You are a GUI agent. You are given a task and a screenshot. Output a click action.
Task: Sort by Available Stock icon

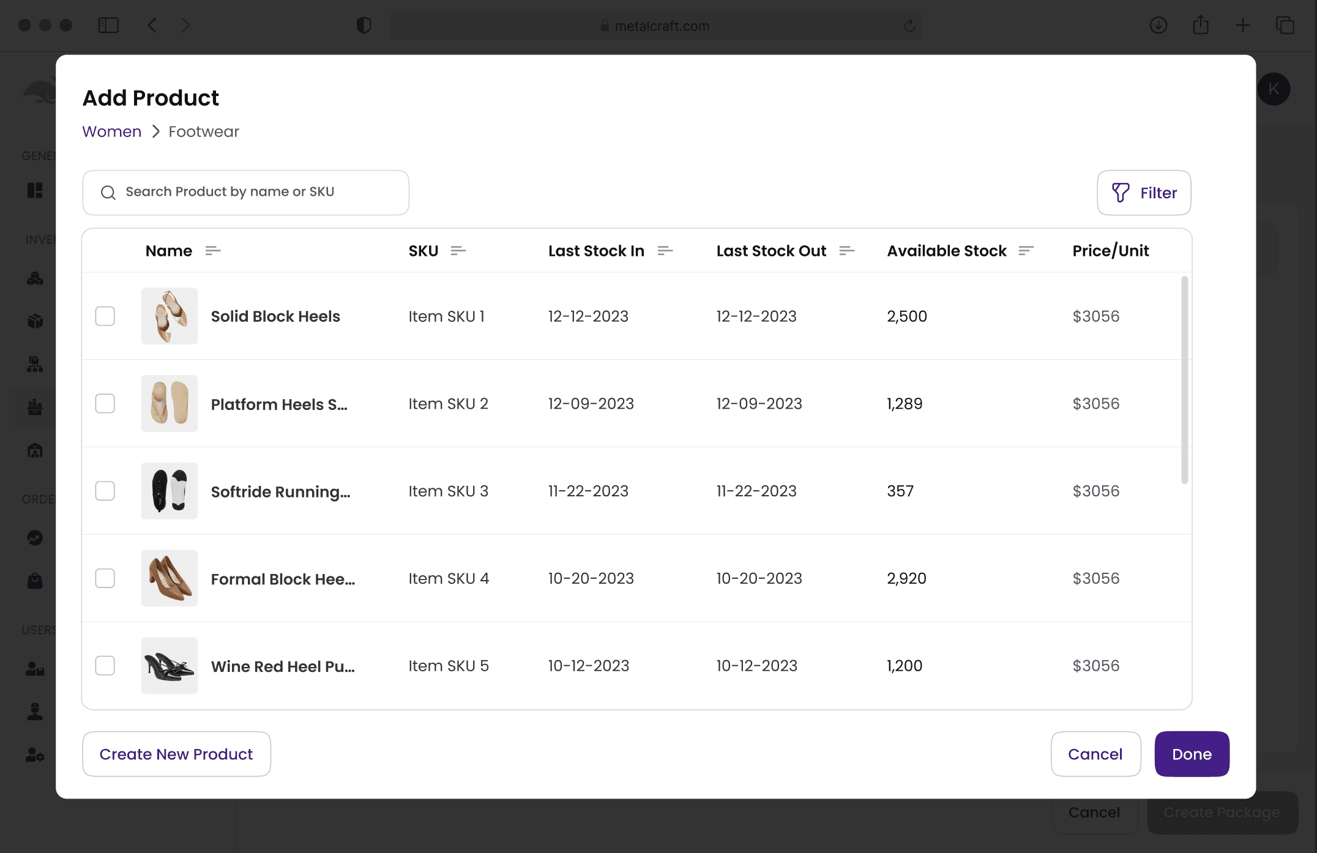coord(1026,251)
